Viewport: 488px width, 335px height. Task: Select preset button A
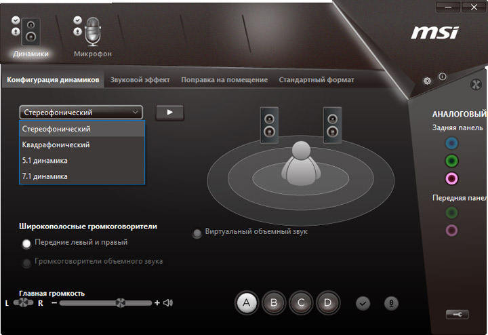point(247,302)
